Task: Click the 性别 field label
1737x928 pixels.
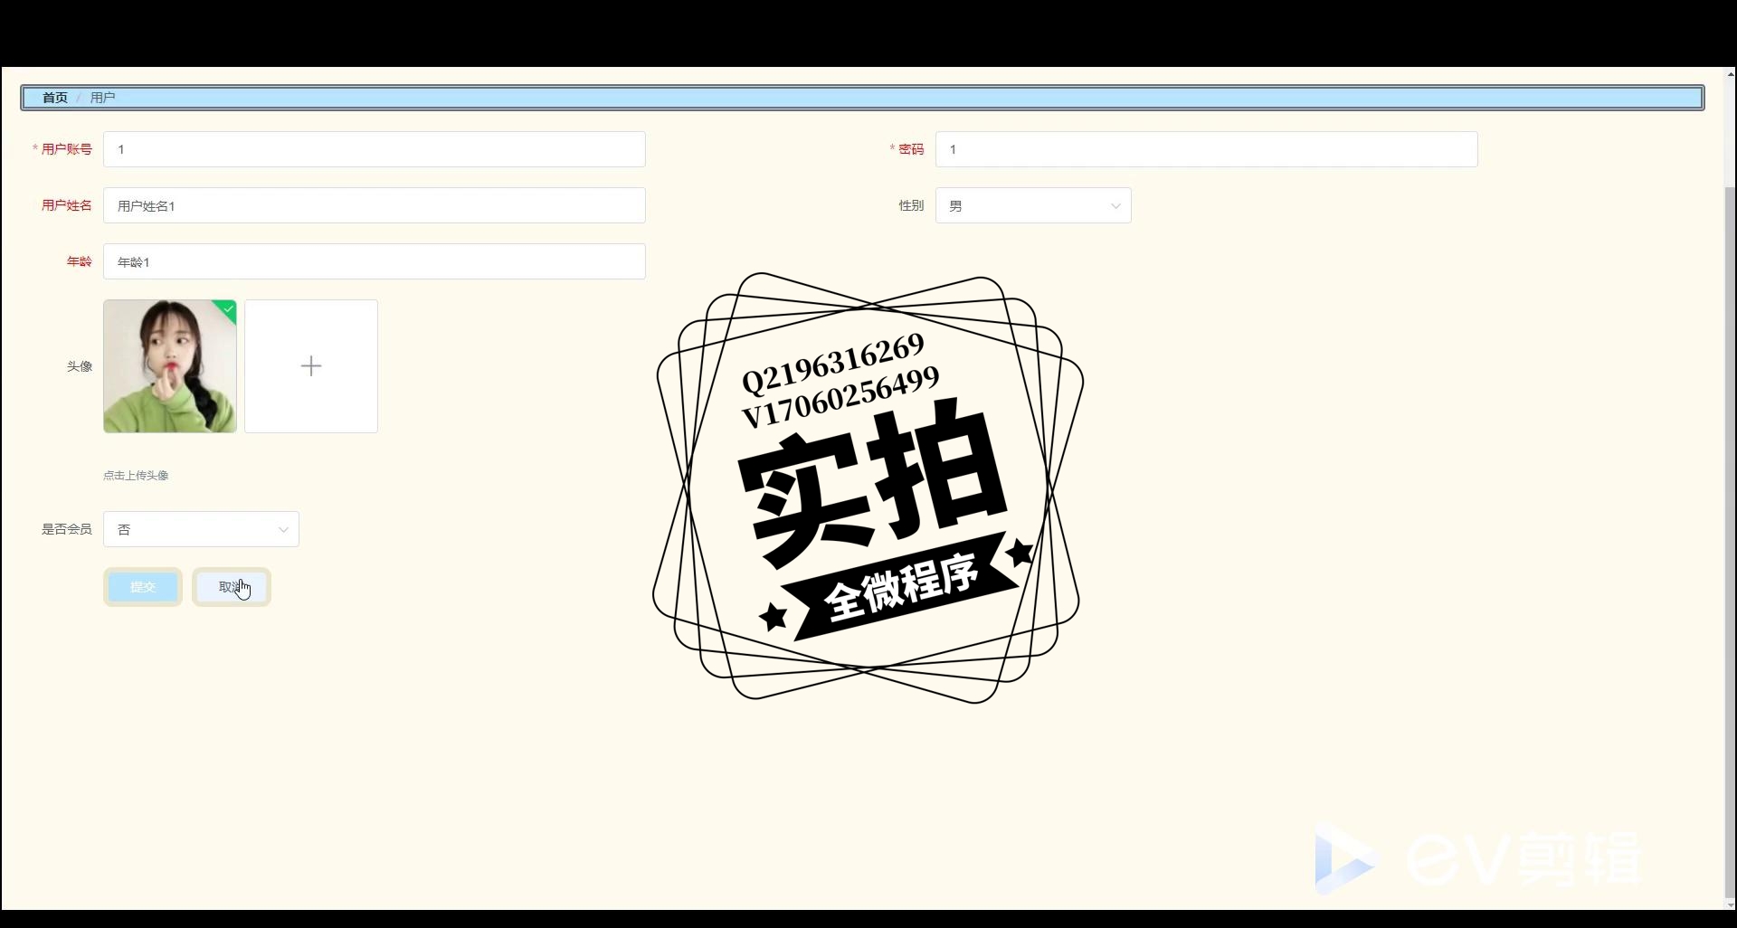Action: pos(911,205)
